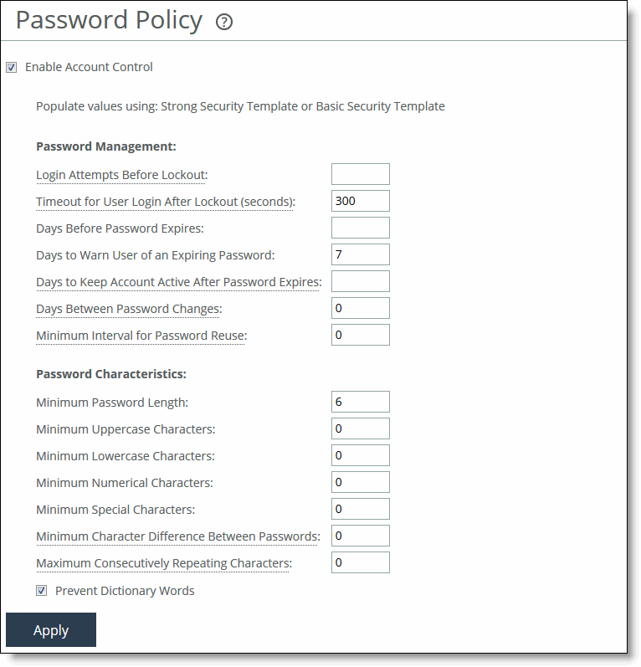Click Minimum Interval for Password Reuse field
The width and height of the screenshot is (641, 667).
(x=360, y=335)
